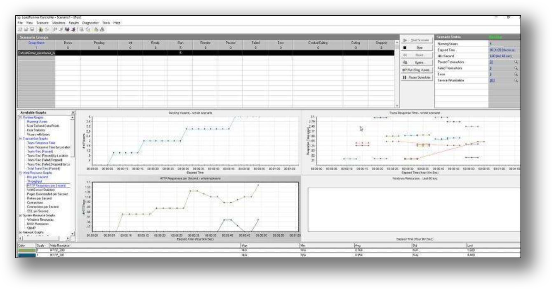
Task: Select Throughput in the graph tree
Action: coord(35,181)
